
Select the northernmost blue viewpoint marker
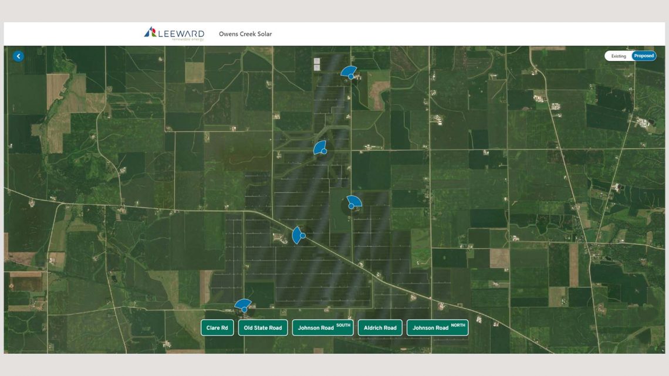349,73
